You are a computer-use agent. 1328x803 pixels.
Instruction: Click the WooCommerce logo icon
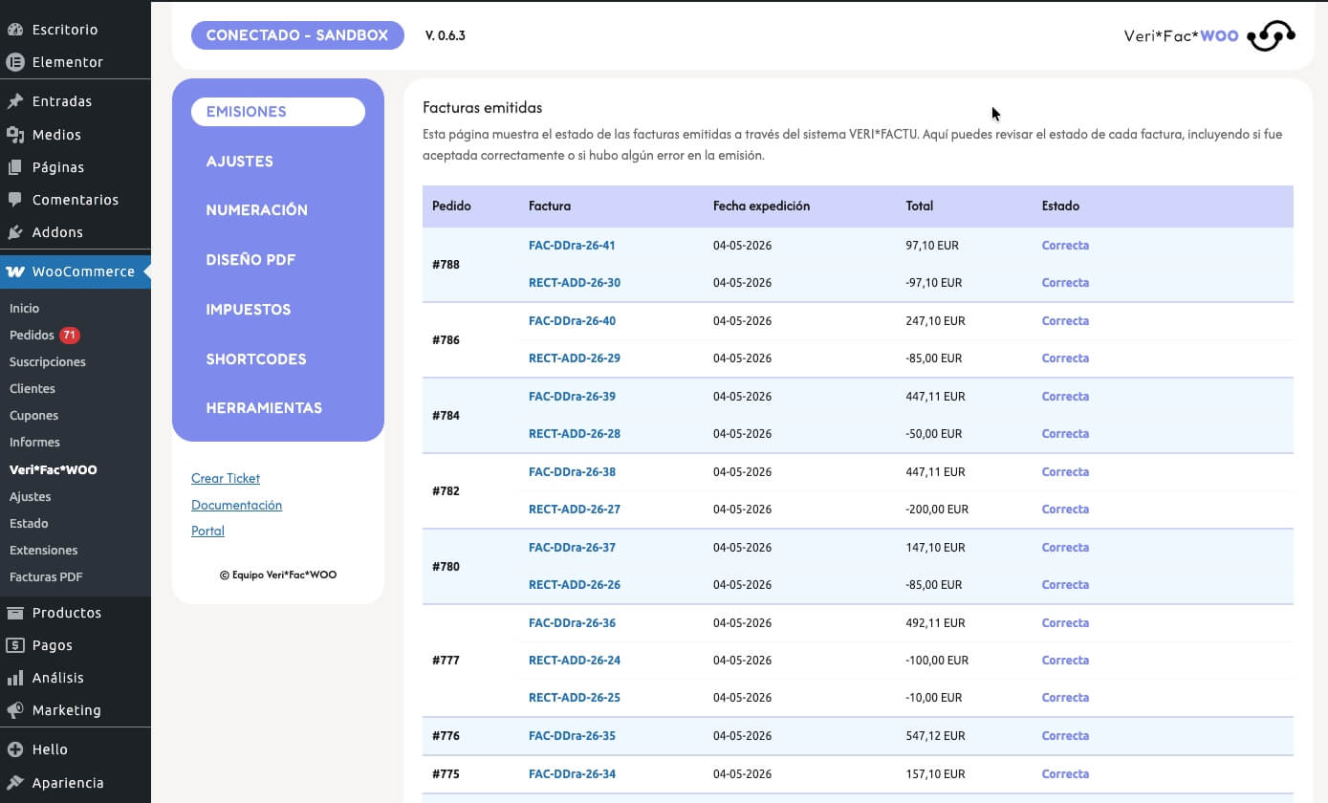pos(15,271)
